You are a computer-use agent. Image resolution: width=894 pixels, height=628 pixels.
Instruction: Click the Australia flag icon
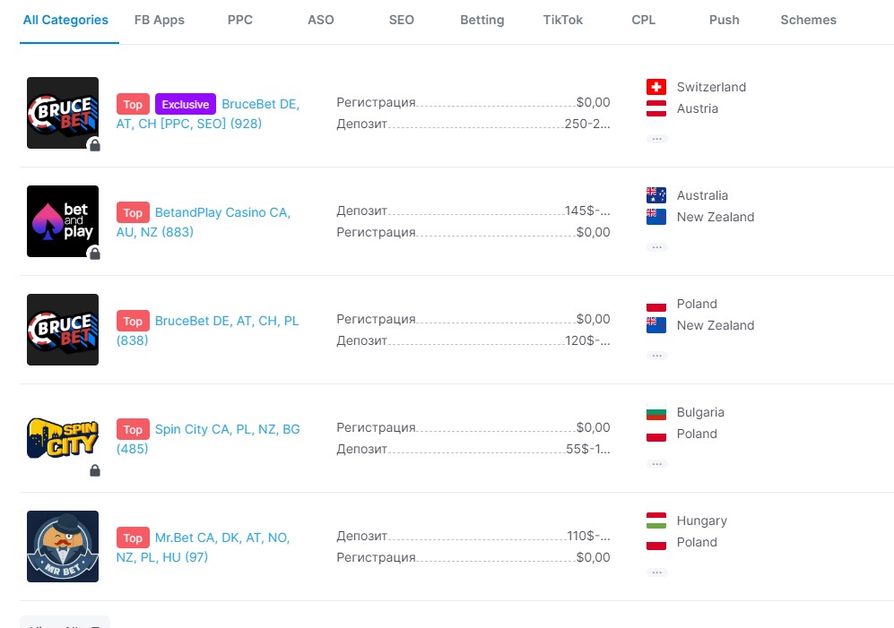(656, 195)
